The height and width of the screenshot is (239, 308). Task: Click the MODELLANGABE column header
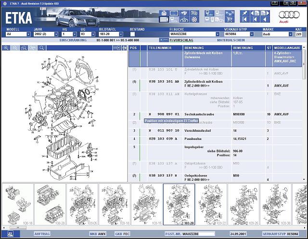click(287, 48)
